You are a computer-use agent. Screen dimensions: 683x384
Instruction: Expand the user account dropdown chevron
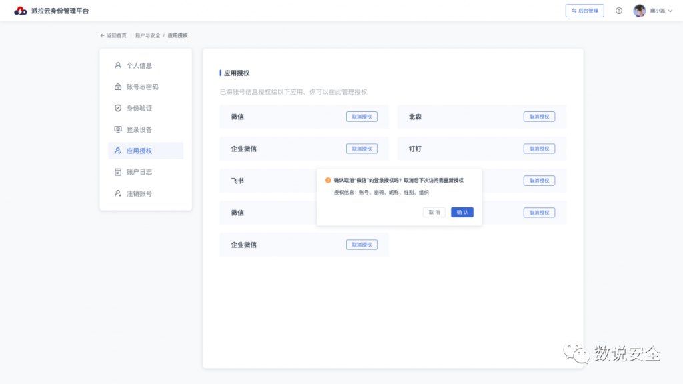[x=670, y=11]
